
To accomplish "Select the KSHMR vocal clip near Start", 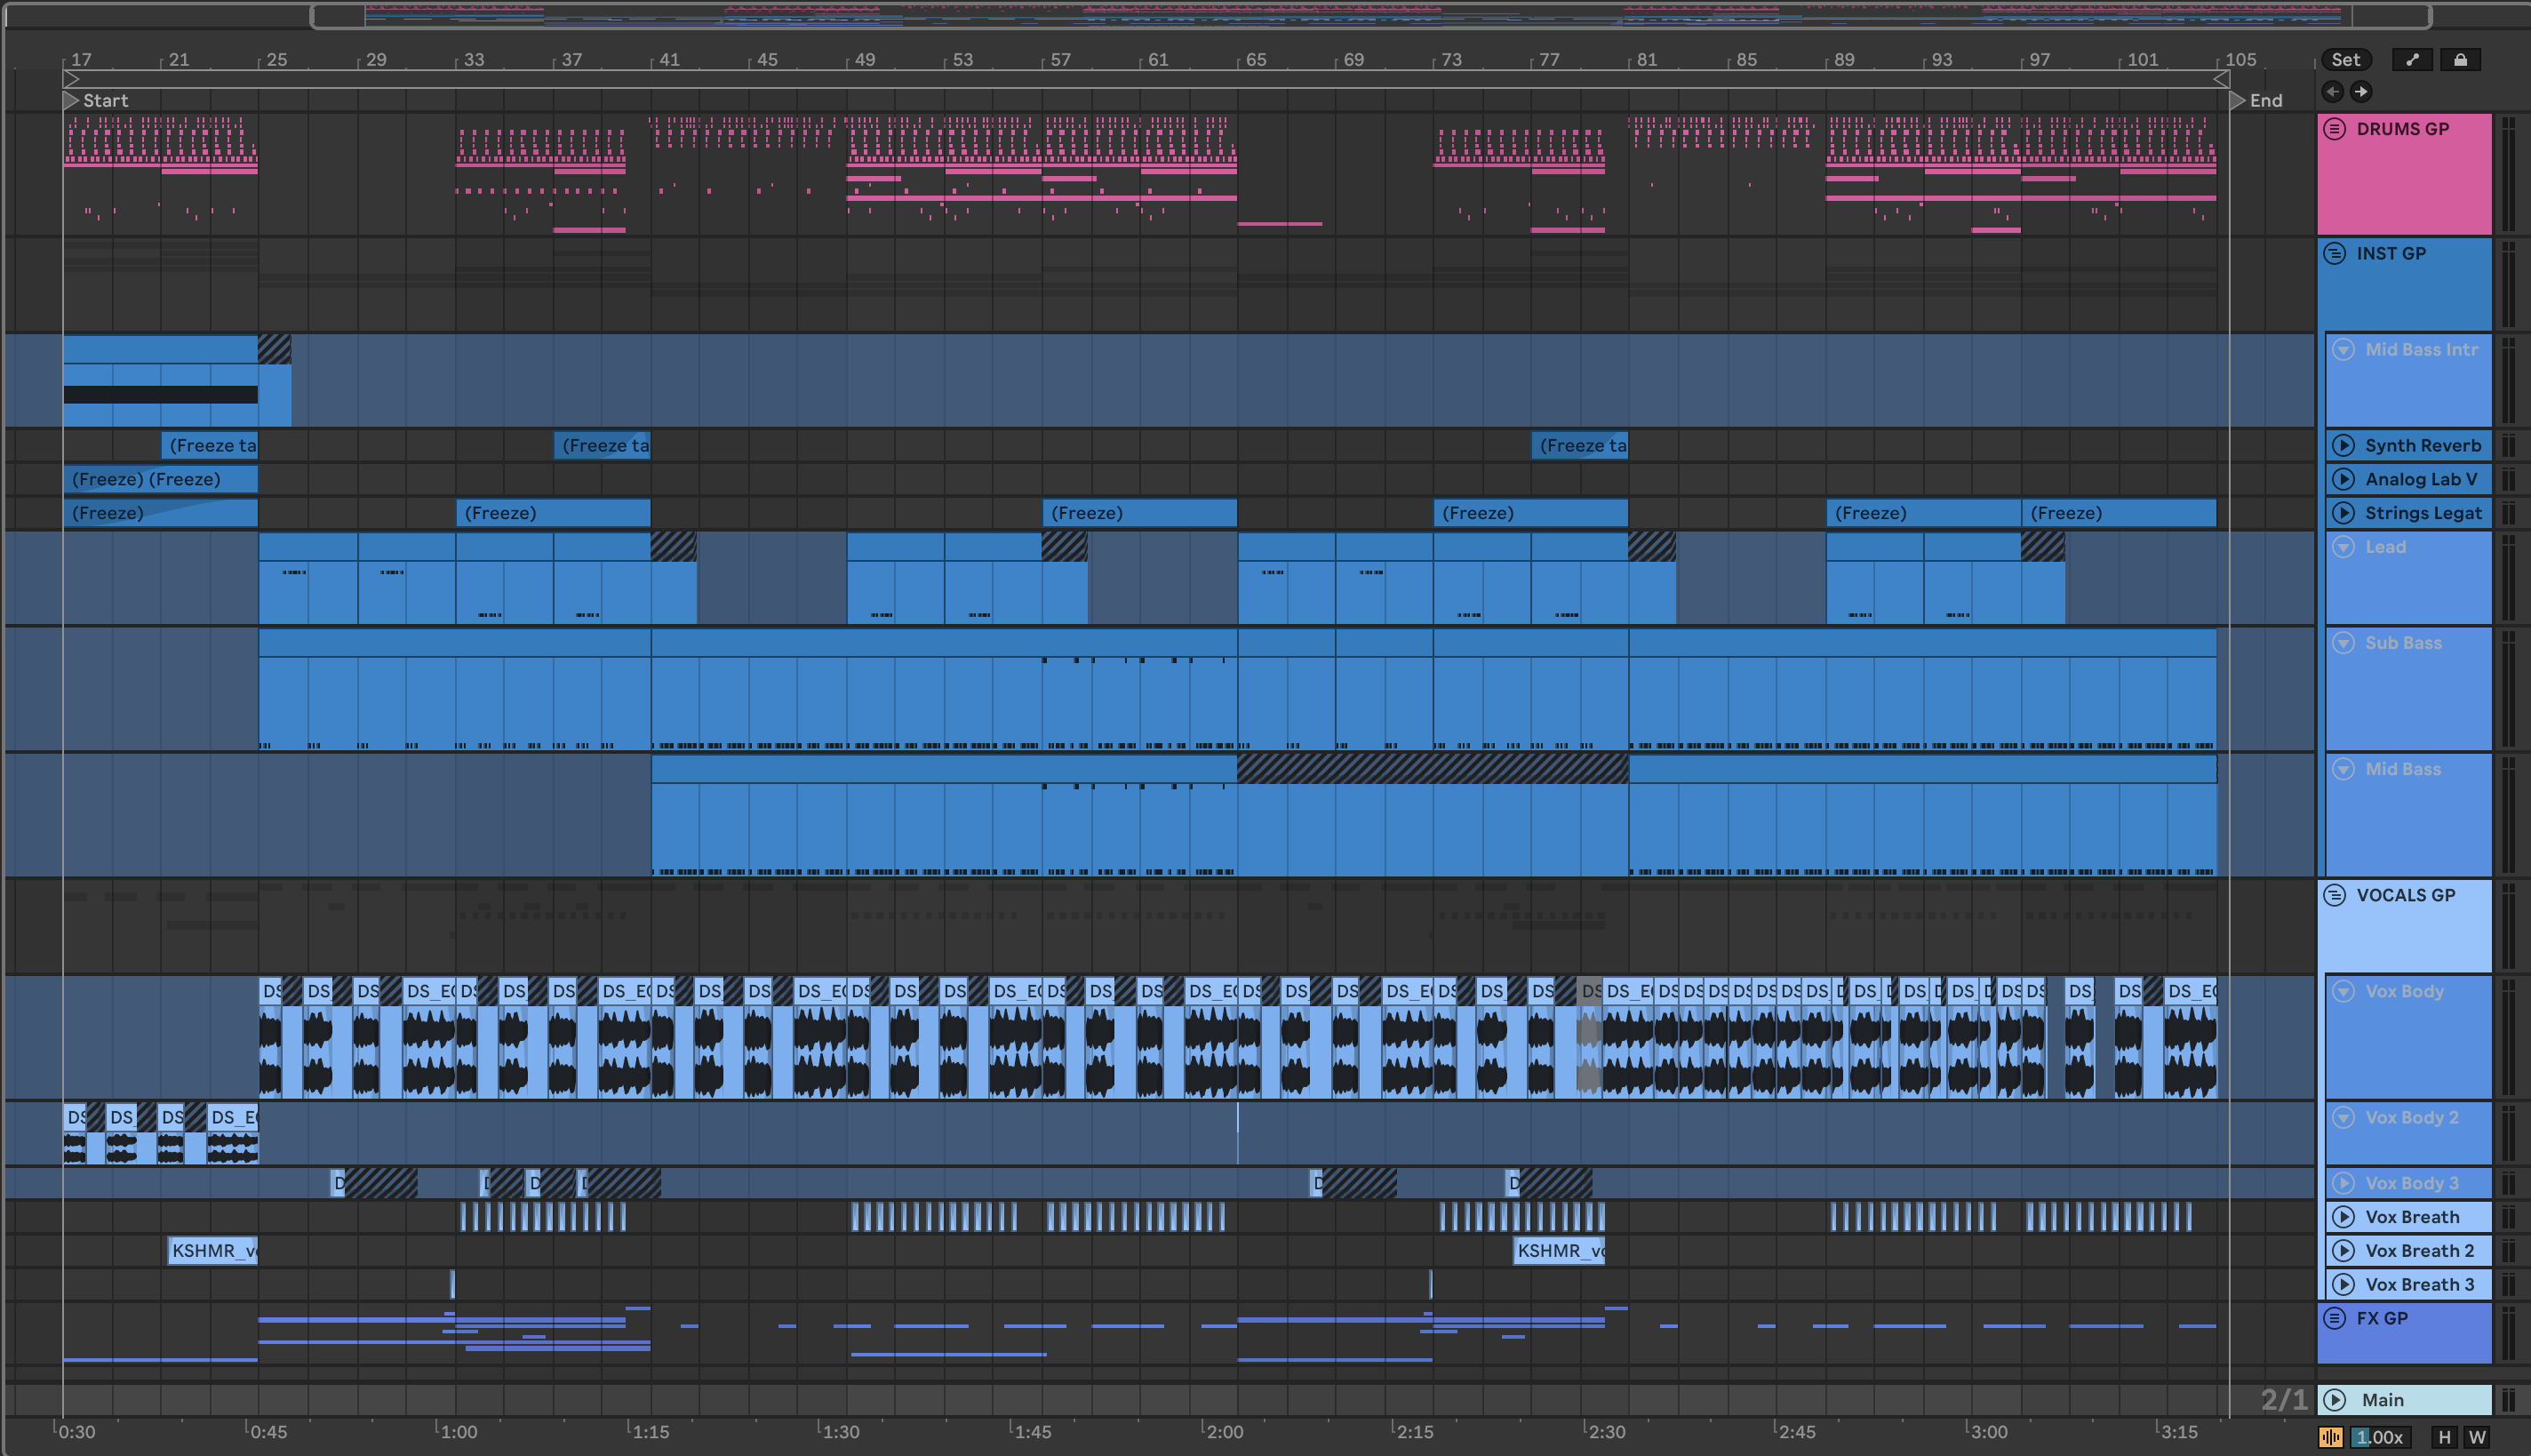I will 212,1251.
